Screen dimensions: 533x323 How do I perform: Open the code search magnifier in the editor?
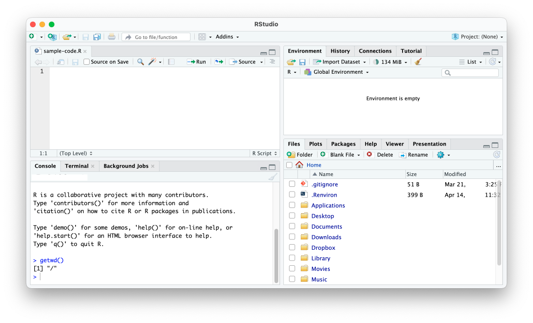140,62
